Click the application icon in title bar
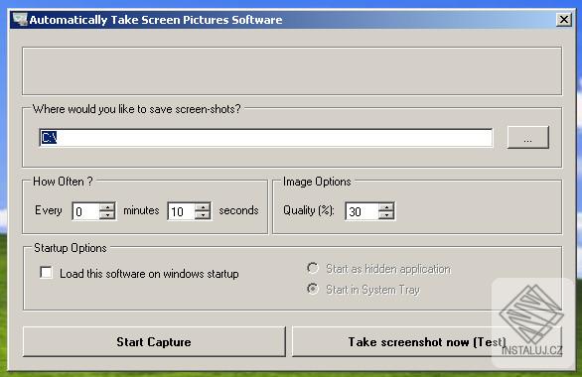This screenshot has height=377, width=582. tap(20, 19)
